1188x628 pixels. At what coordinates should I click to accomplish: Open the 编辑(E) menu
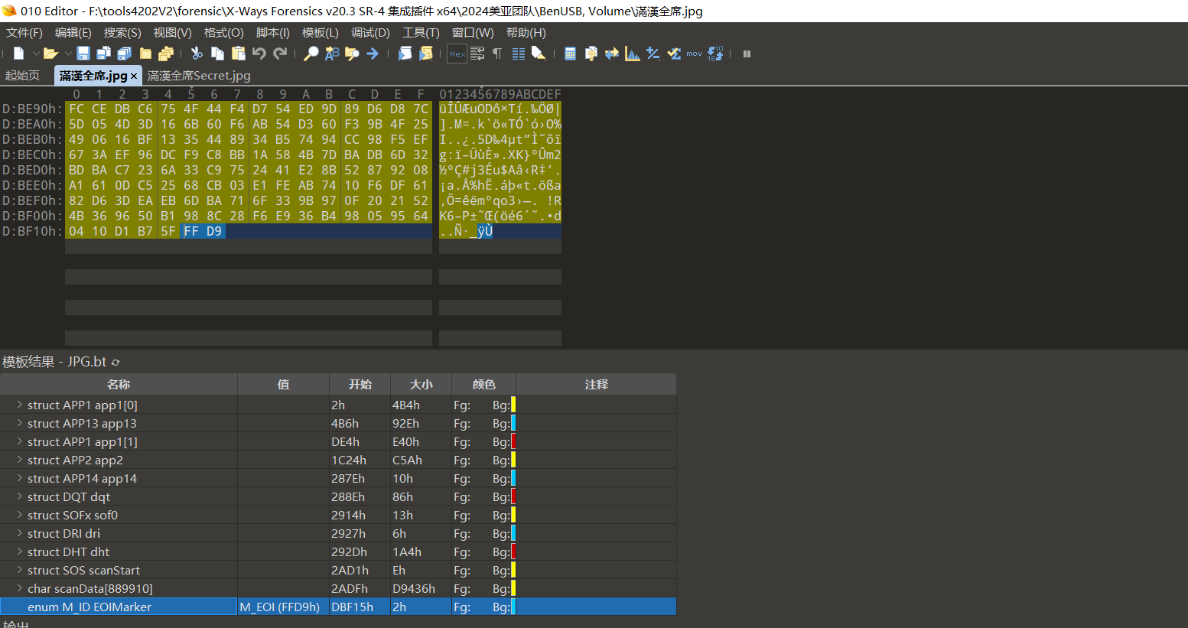coord(73,33)
